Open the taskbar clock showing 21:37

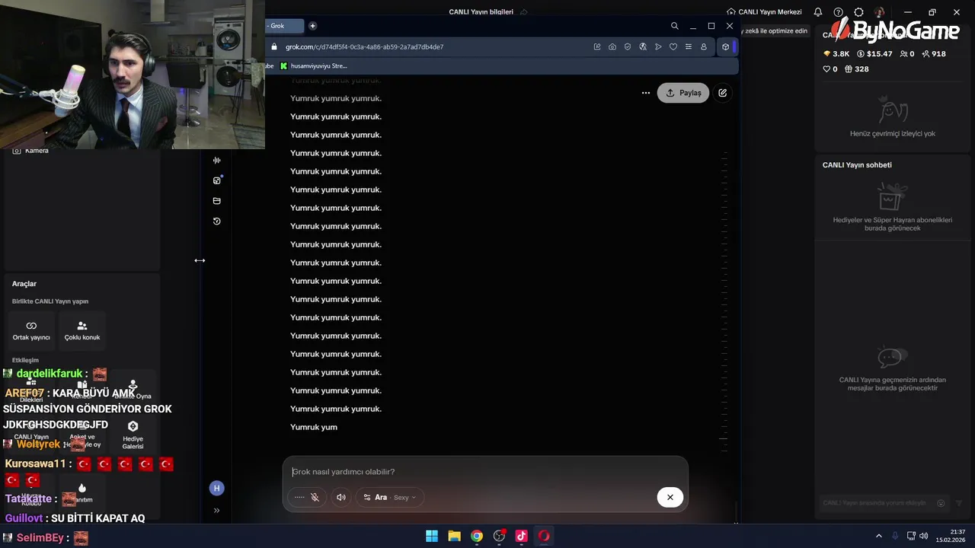coord(951,536)
